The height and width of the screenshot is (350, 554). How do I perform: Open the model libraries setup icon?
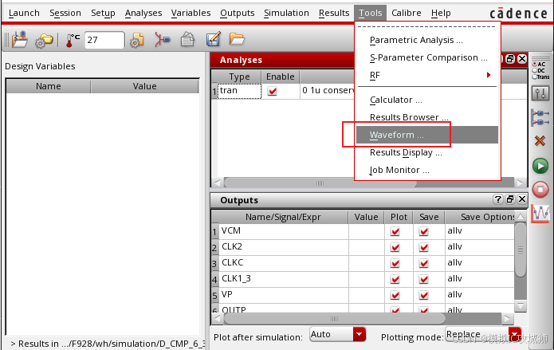(x=137, y=40)
